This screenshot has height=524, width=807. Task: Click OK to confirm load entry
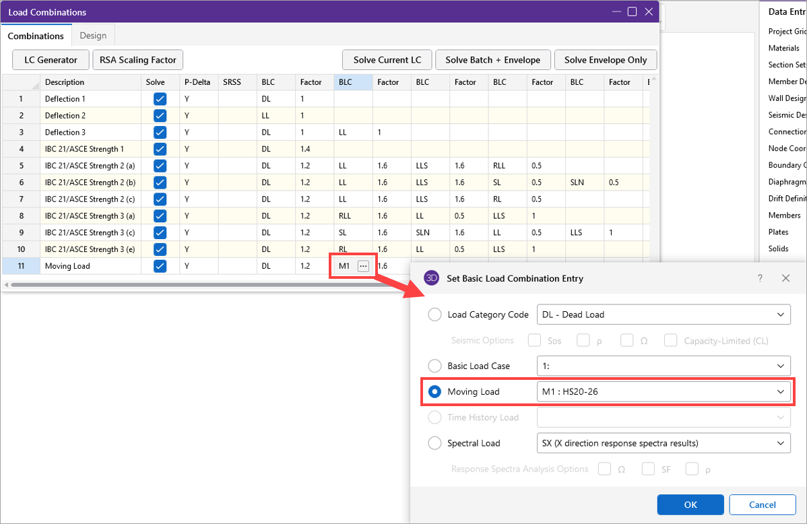coord(690,504)
